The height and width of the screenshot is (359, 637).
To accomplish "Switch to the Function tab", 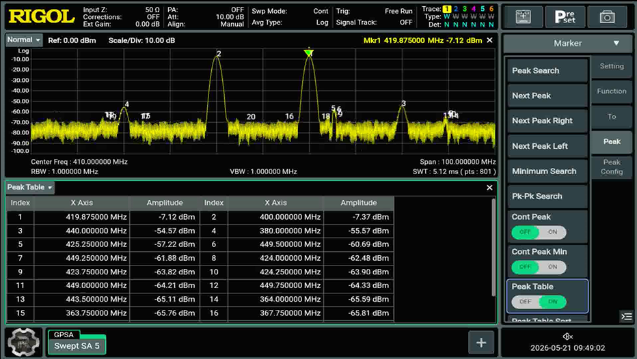I will [612, 91].
